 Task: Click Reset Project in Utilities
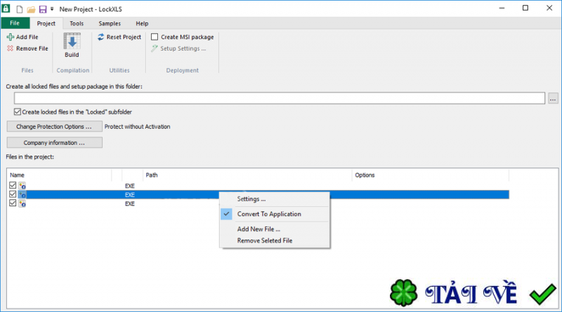pyautogui.click(x=119, y=37)
